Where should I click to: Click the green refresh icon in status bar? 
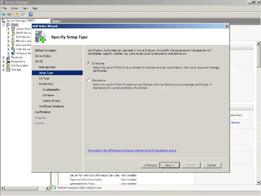(x=54, y=187)
